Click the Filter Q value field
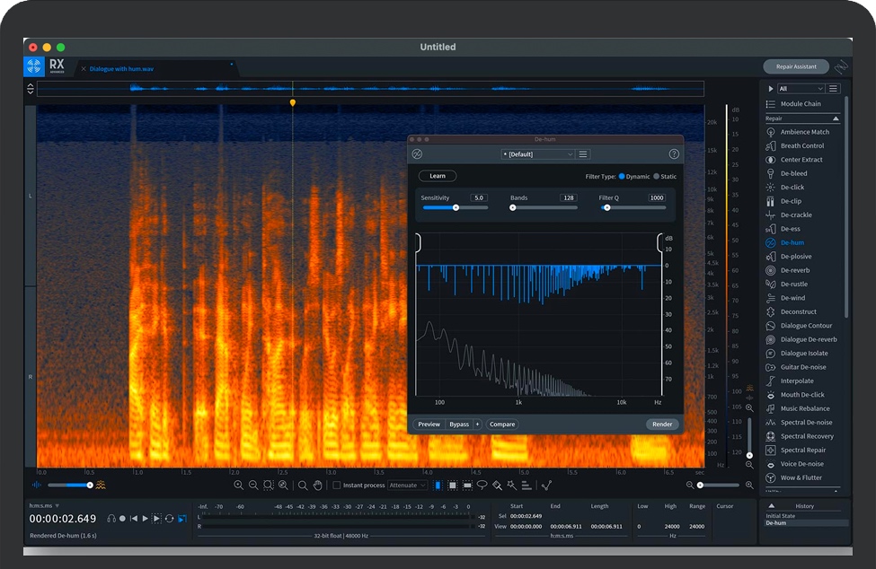The image size is (876, 569). pos(656,197)
